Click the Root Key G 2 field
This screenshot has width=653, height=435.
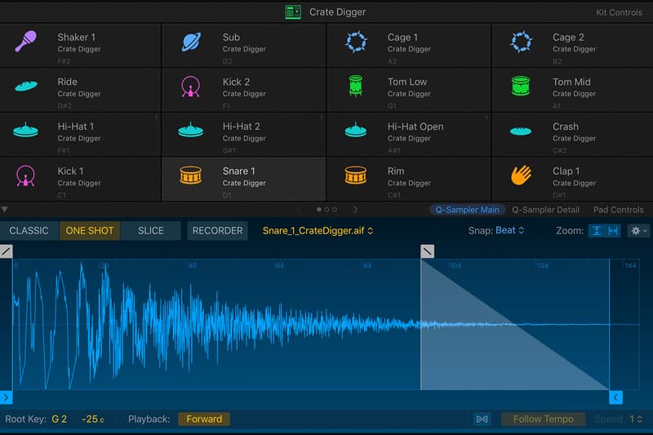point(59,419)
